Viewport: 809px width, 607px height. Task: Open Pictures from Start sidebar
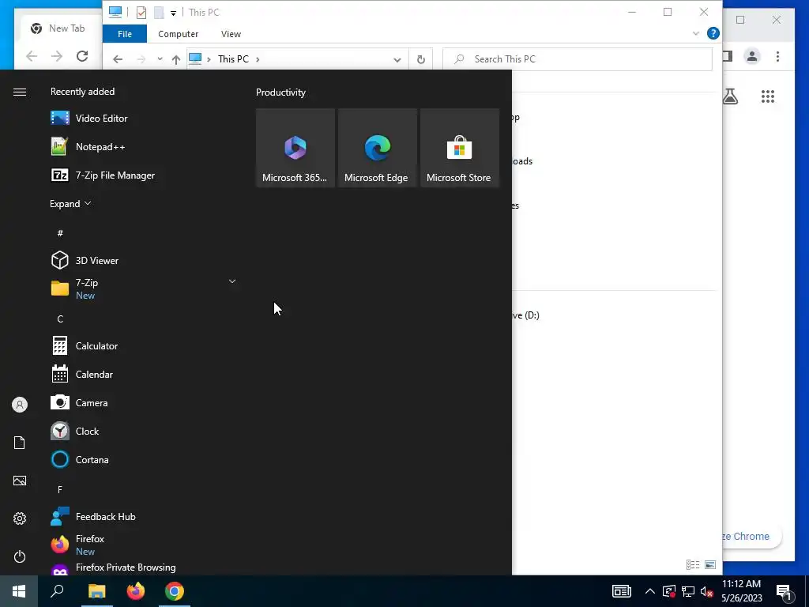20,481
